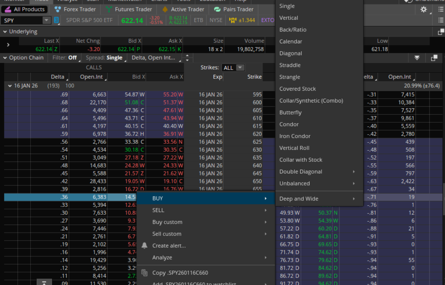
Task: Click the call bid 30.18 at the 630 strike
Action: [132, 150]
